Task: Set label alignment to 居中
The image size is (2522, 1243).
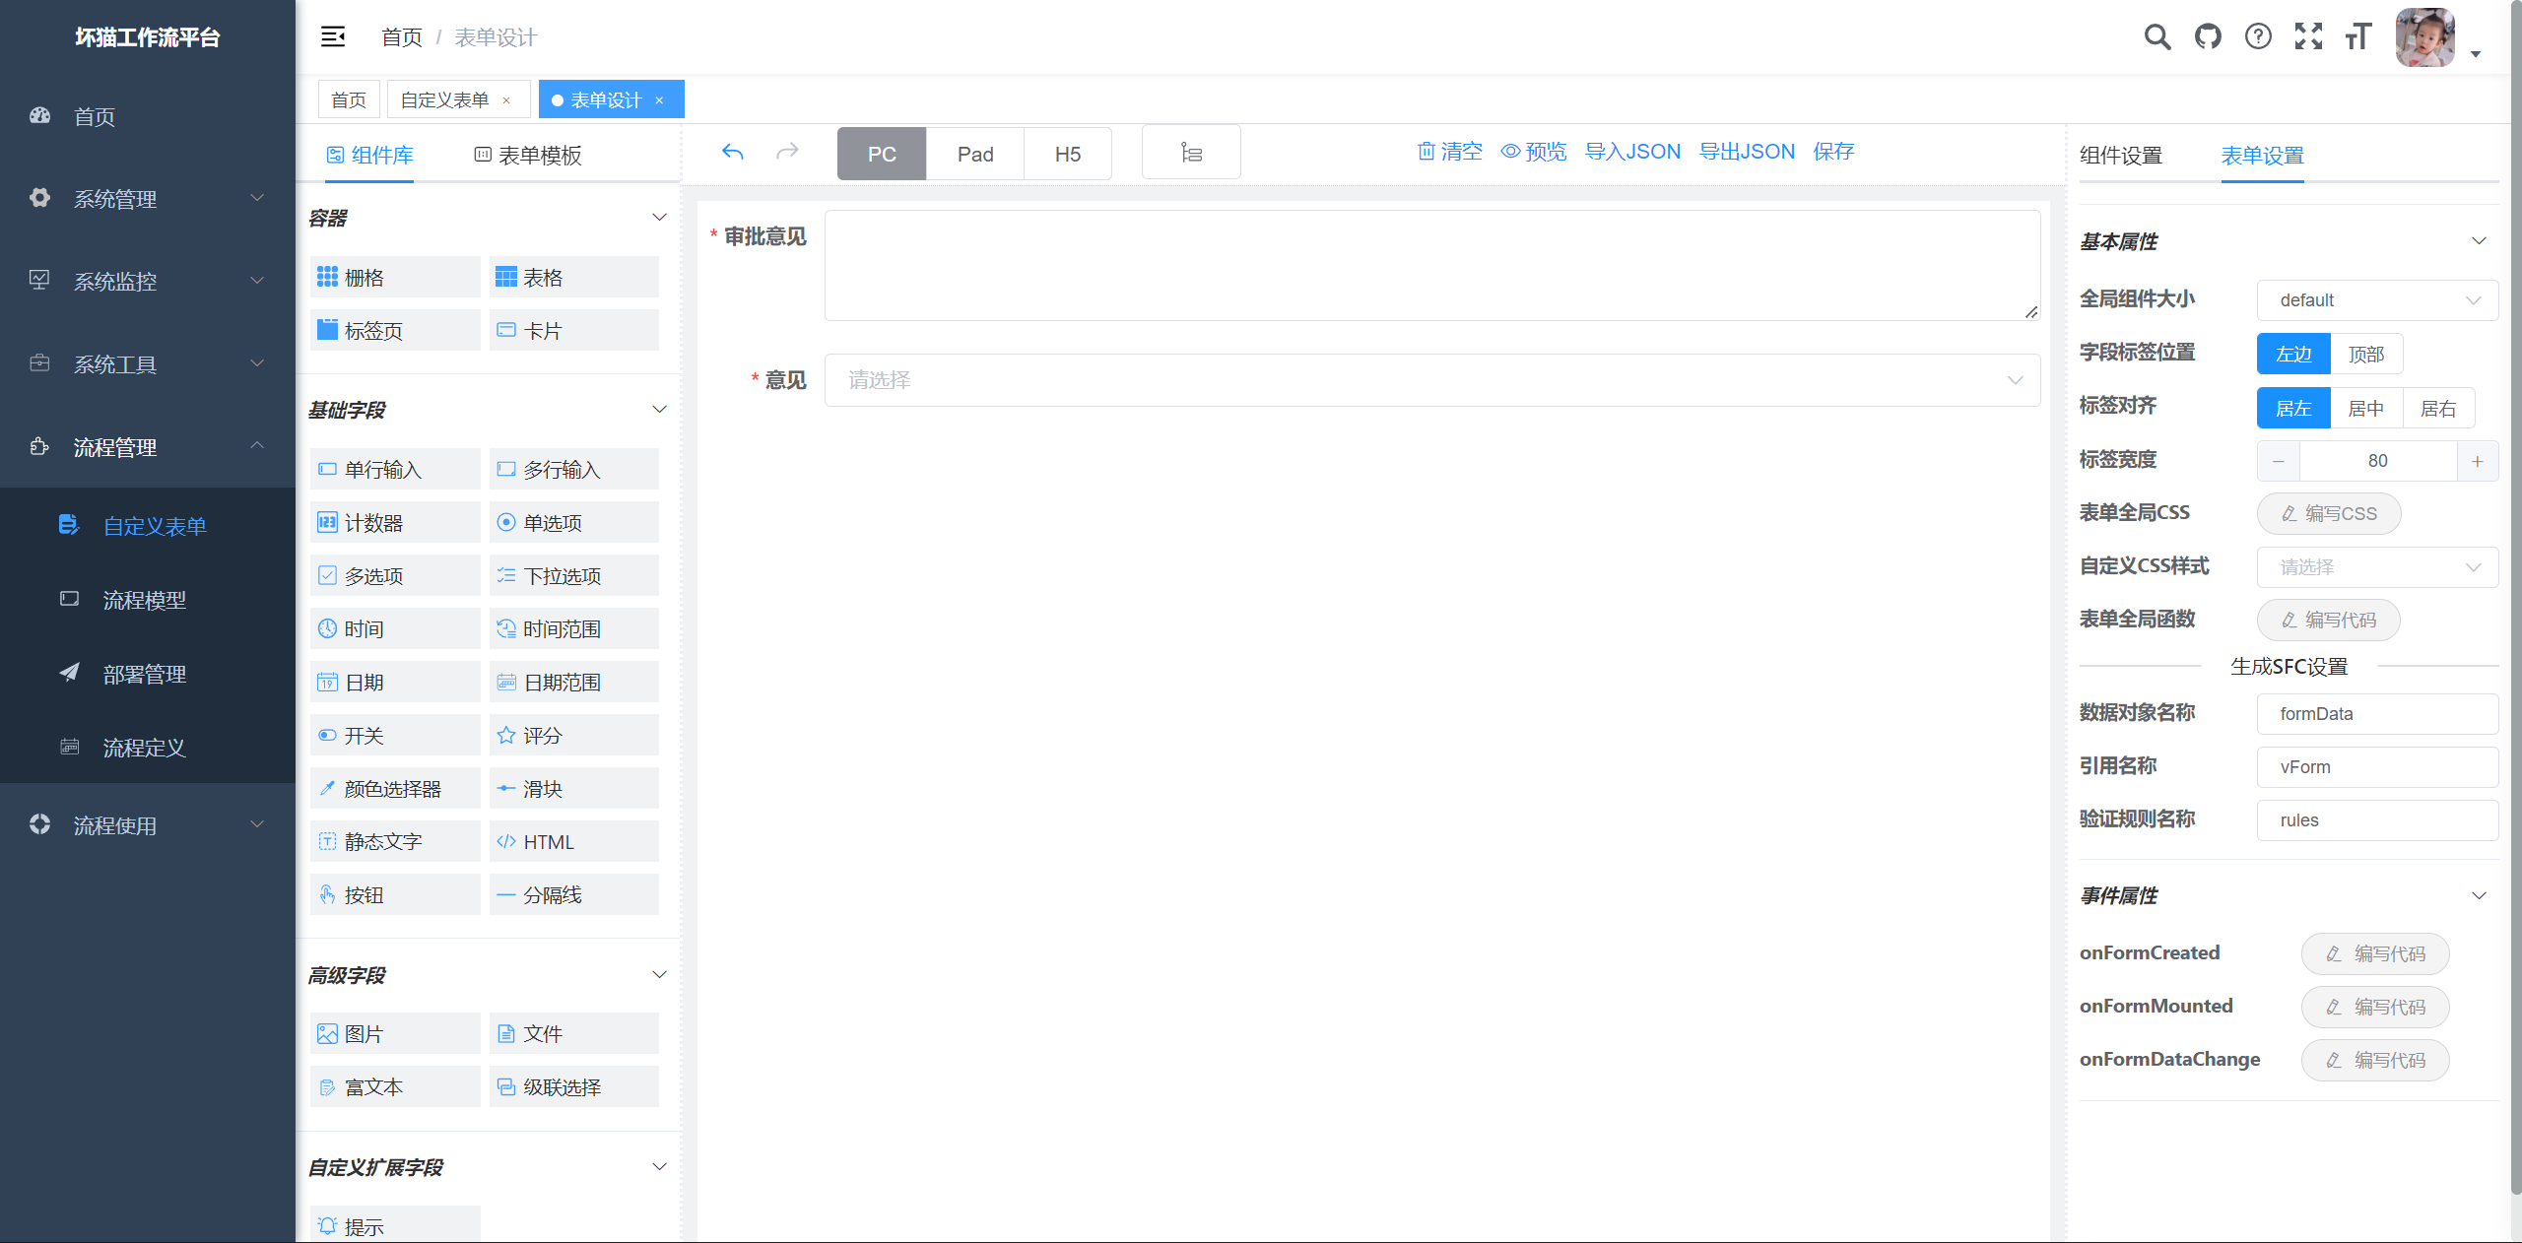Action: tap(2365, 409)
